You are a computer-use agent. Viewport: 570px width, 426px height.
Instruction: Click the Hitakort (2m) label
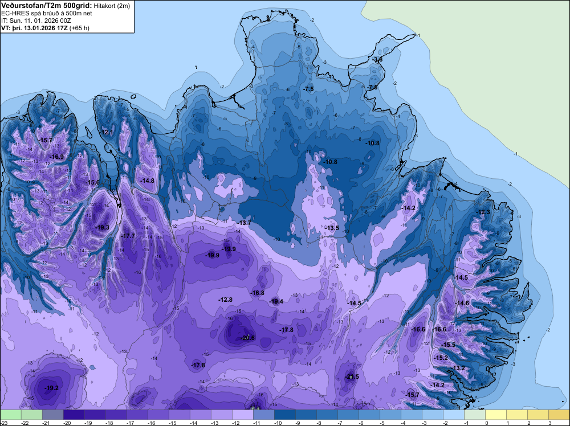pyautogui.click(x=112, y=6)
